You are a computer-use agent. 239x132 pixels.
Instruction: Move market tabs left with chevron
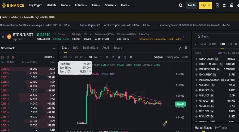point(196,44)
